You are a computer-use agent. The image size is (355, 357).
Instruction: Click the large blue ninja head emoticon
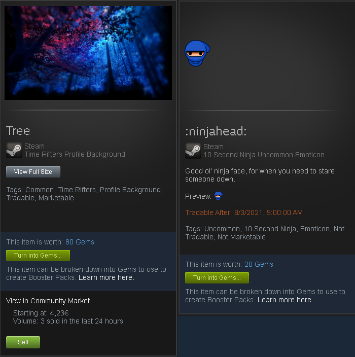tap(197, 53)
